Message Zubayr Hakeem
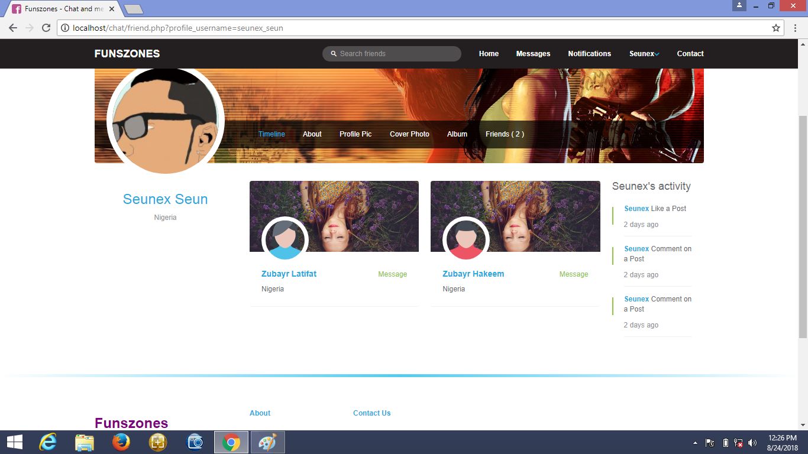The width and height of the screenshot is (808, 454). [574, 274]
